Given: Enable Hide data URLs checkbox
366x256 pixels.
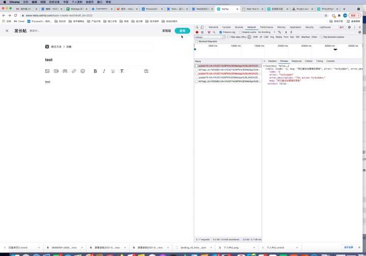Looking at the screenshot, I should pyautogui.click(x=228, y=37).
